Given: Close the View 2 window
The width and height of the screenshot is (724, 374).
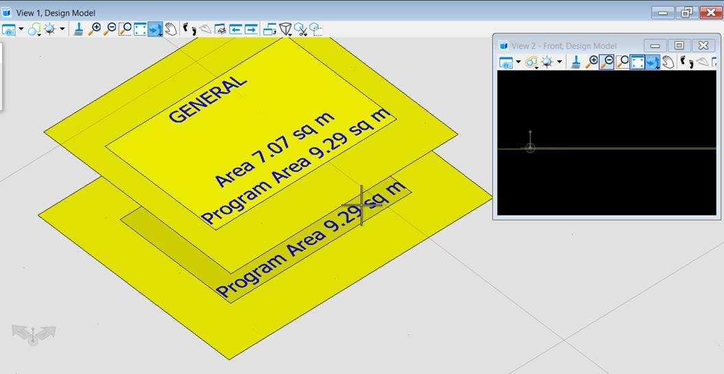Looking at the screenshot, I should point(703,45).
